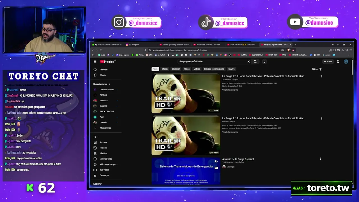Select the Subidos recientemente filter chip

click(214, 69)
